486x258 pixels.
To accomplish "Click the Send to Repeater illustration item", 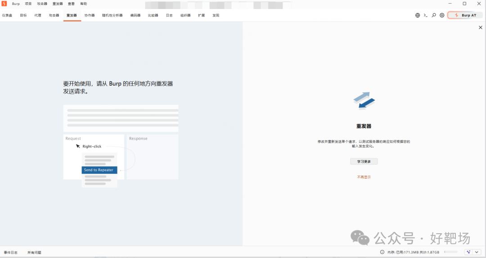I will [99, 170].
